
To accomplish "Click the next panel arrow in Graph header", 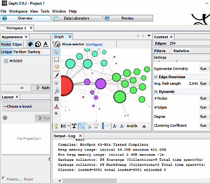I will [143, 36].
